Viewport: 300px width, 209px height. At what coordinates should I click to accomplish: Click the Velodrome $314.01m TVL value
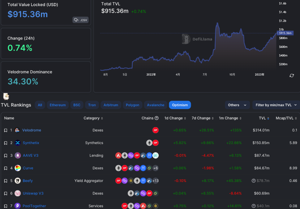[261, 130]
